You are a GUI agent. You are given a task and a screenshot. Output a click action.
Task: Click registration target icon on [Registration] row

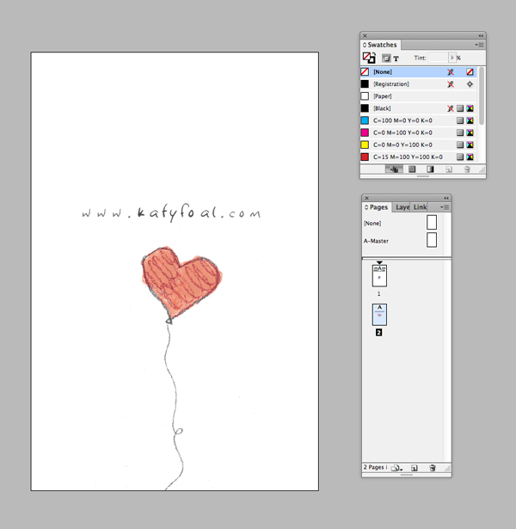[x=470, y=84]
